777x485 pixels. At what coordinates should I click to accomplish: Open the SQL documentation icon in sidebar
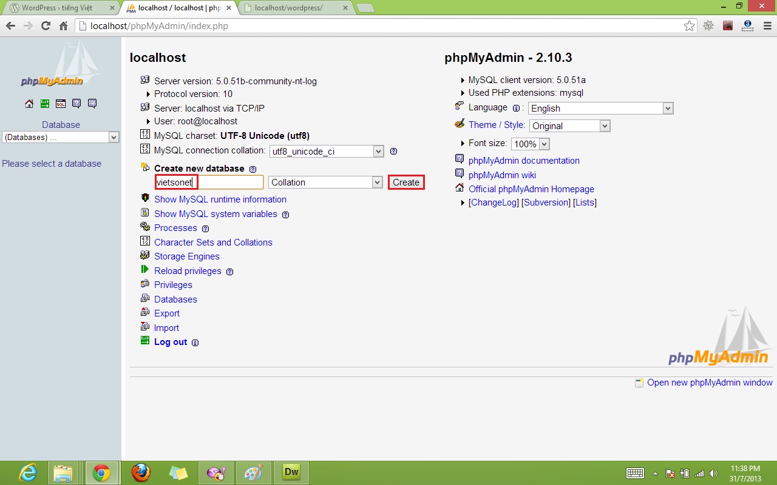92,104
